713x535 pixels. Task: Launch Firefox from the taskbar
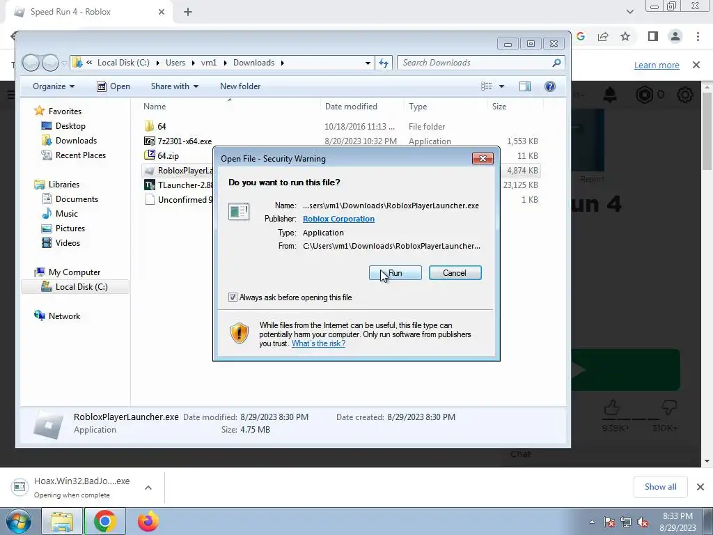[x=148, y=521]
